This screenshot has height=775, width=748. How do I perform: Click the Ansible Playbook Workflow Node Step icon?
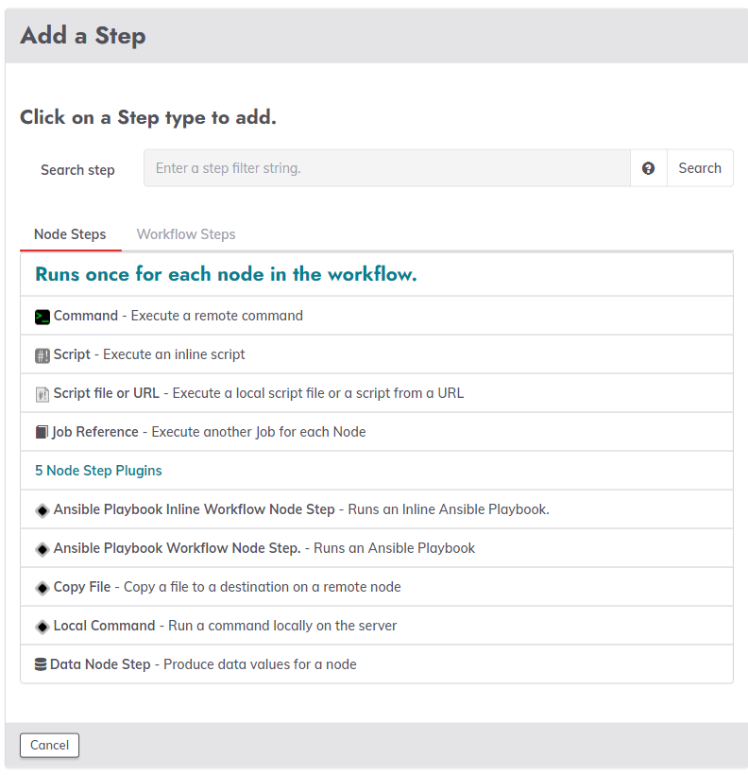point(42,549)
